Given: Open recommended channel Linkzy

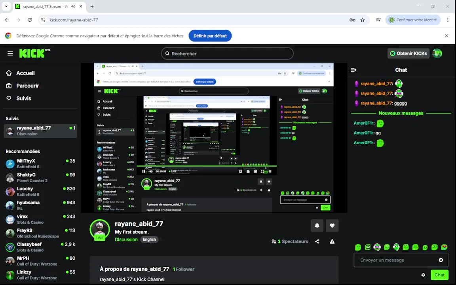Looking at the screenshot, I should click(40, 275).
